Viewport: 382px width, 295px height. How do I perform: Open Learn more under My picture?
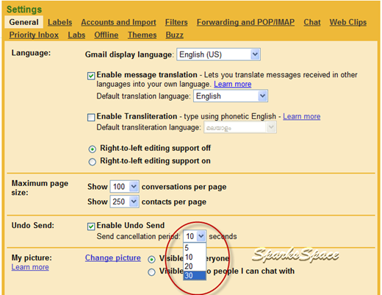(x=30, y=267)
